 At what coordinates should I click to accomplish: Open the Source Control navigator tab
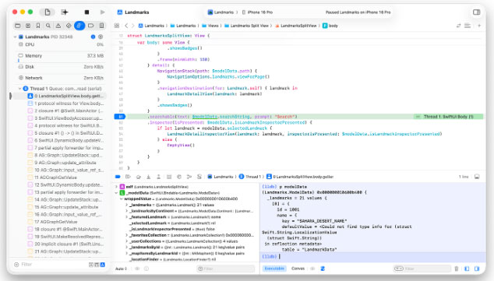(28, 26)
